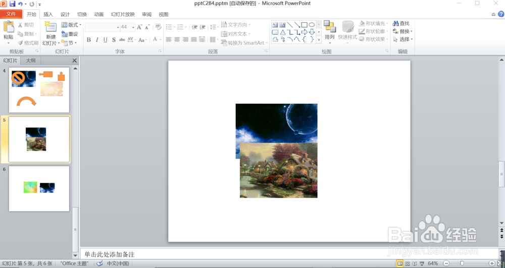The width and height of the screenshot is (505, 268).
Task: Open the Text Direction (文字方向) dropdown
Action: pyautogui.click(x=236, y=25)
